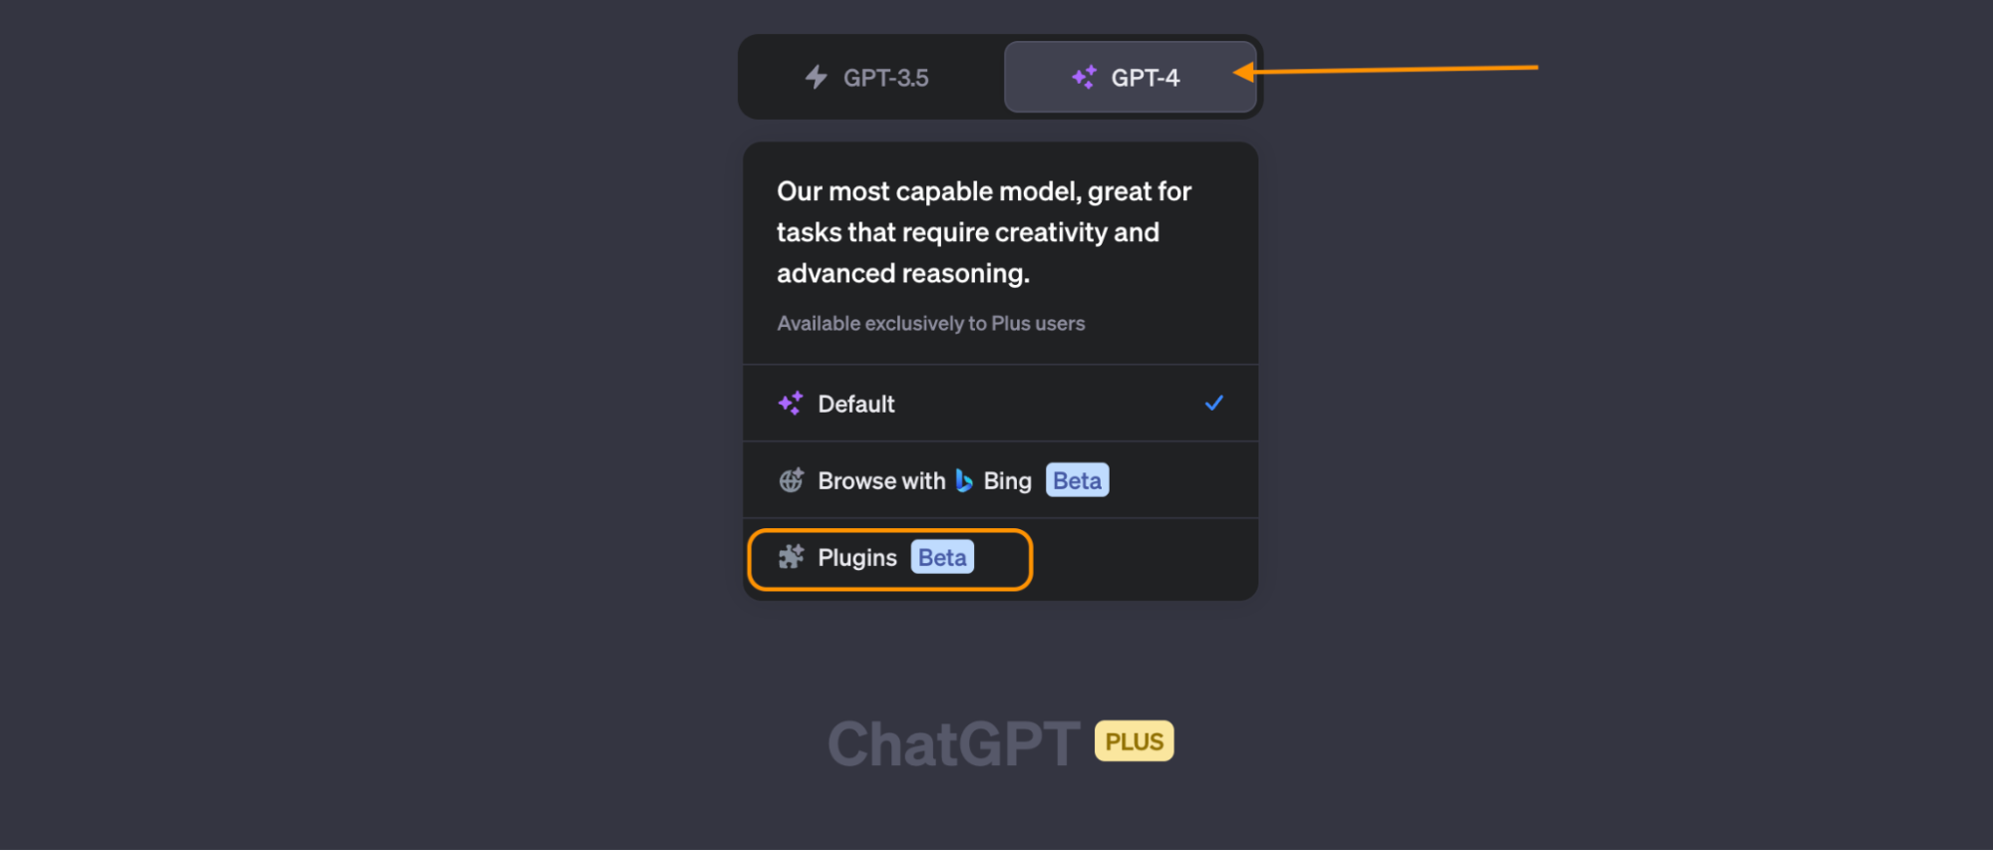The image size is (1993, 851).
Task: Click the GPT-4 model description text
Action: (984, 232)
